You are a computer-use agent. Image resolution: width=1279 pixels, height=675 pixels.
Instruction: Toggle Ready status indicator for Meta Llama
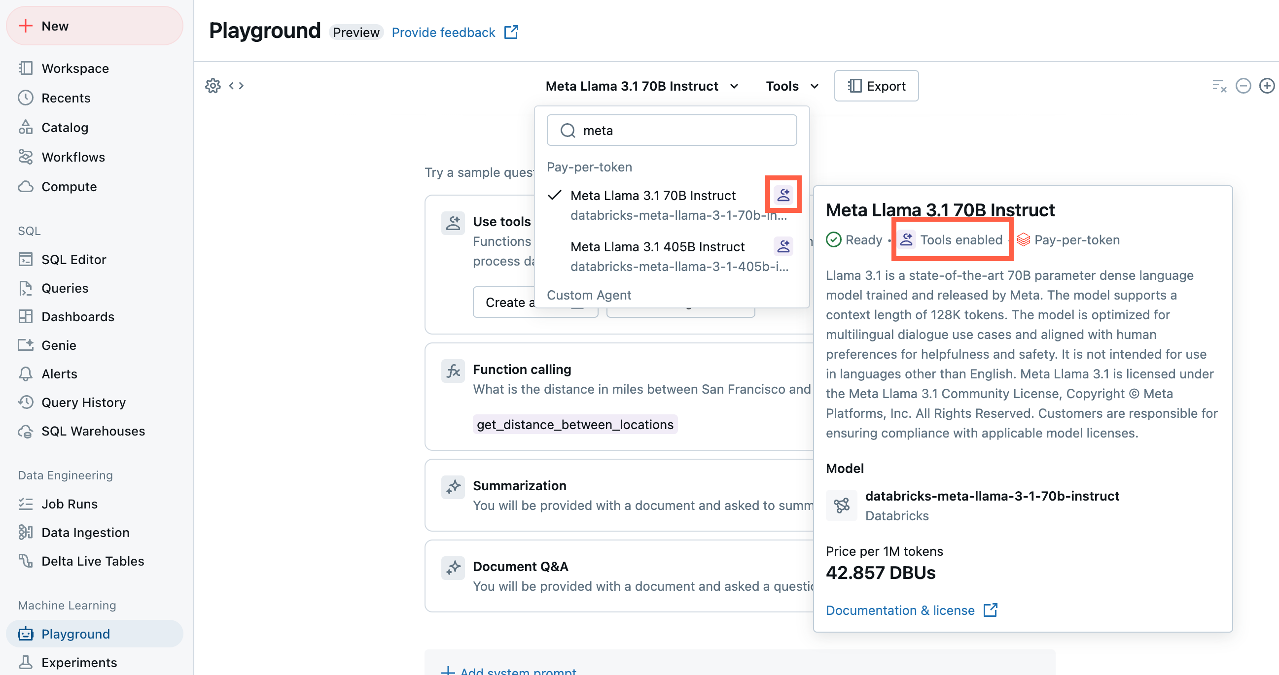pos(854,239)
